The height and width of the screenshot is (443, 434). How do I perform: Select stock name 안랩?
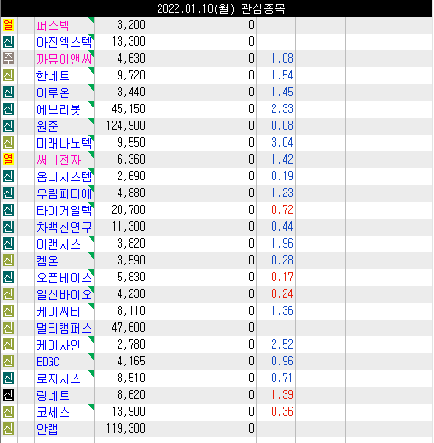pos(48,429)
